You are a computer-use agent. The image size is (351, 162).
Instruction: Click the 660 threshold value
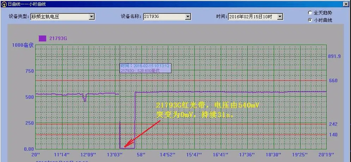333,80
